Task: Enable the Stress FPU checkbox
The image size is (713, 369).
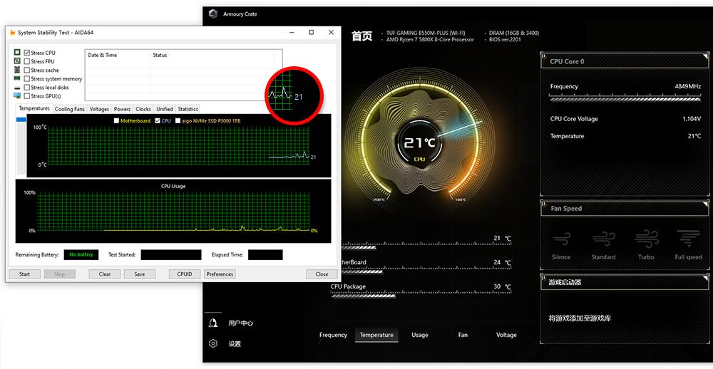Action: pos(27,61)
